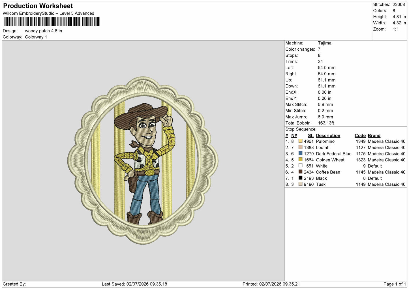Click the Golden Wheat color swatch

300,159
